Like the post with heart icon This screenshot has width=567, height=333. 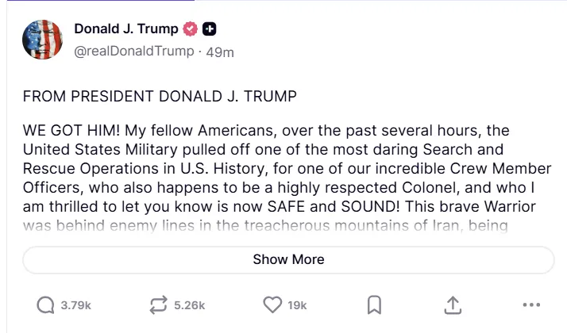pos(272,304)
